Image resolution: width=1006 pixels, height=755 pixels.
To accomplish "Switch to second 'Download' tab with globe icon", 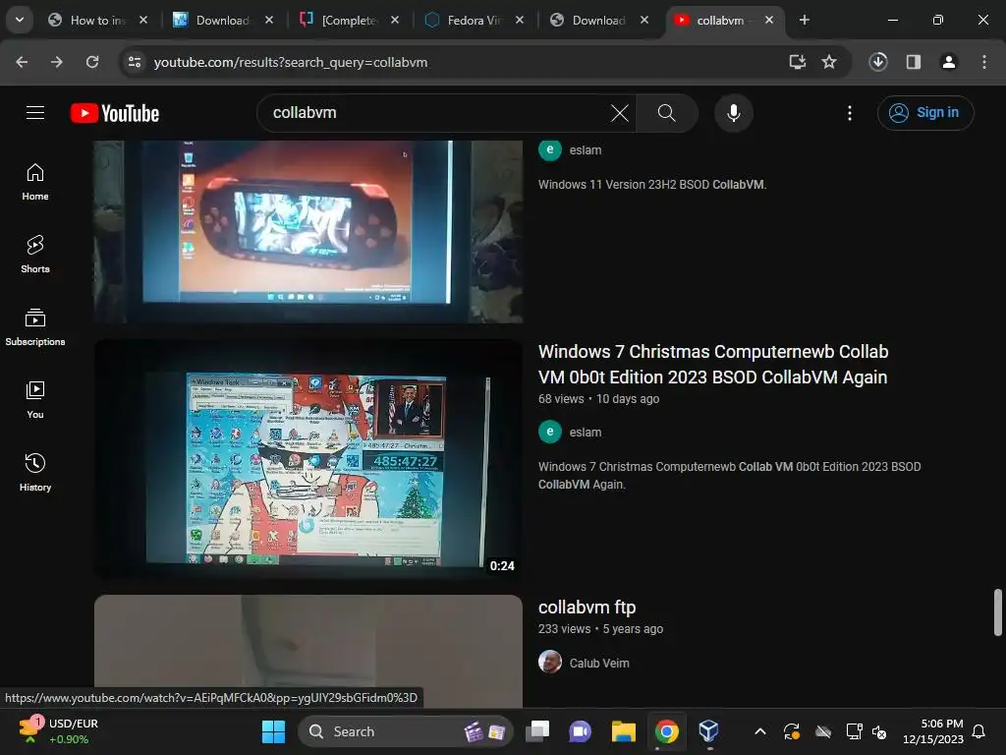I will pyautogui.click(x=599, y=21).
